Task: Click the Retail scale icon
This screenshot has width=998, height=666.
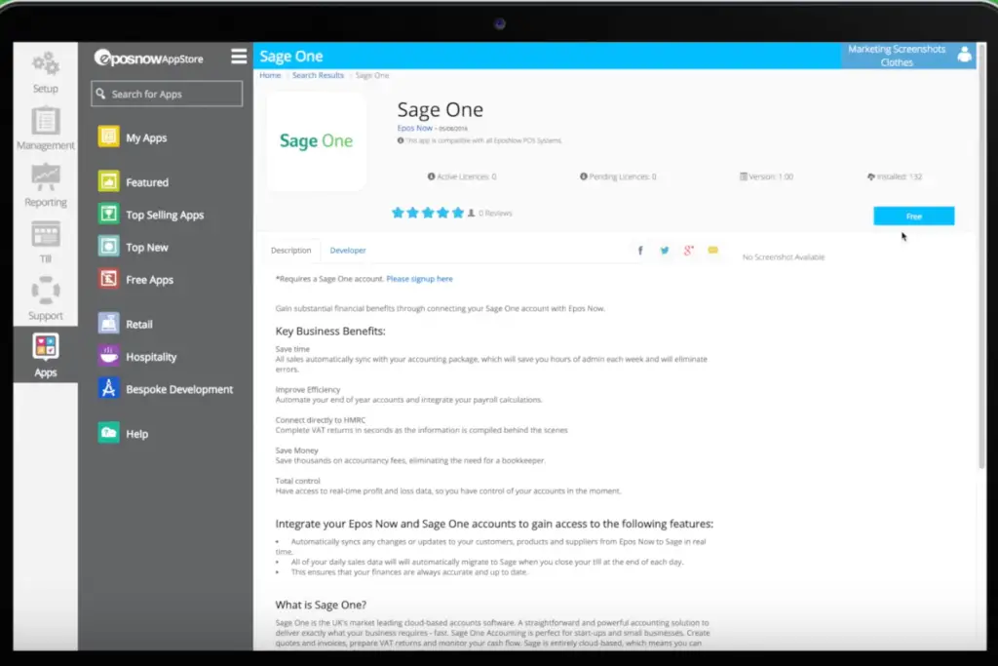Action: click(x=108, y=324)
